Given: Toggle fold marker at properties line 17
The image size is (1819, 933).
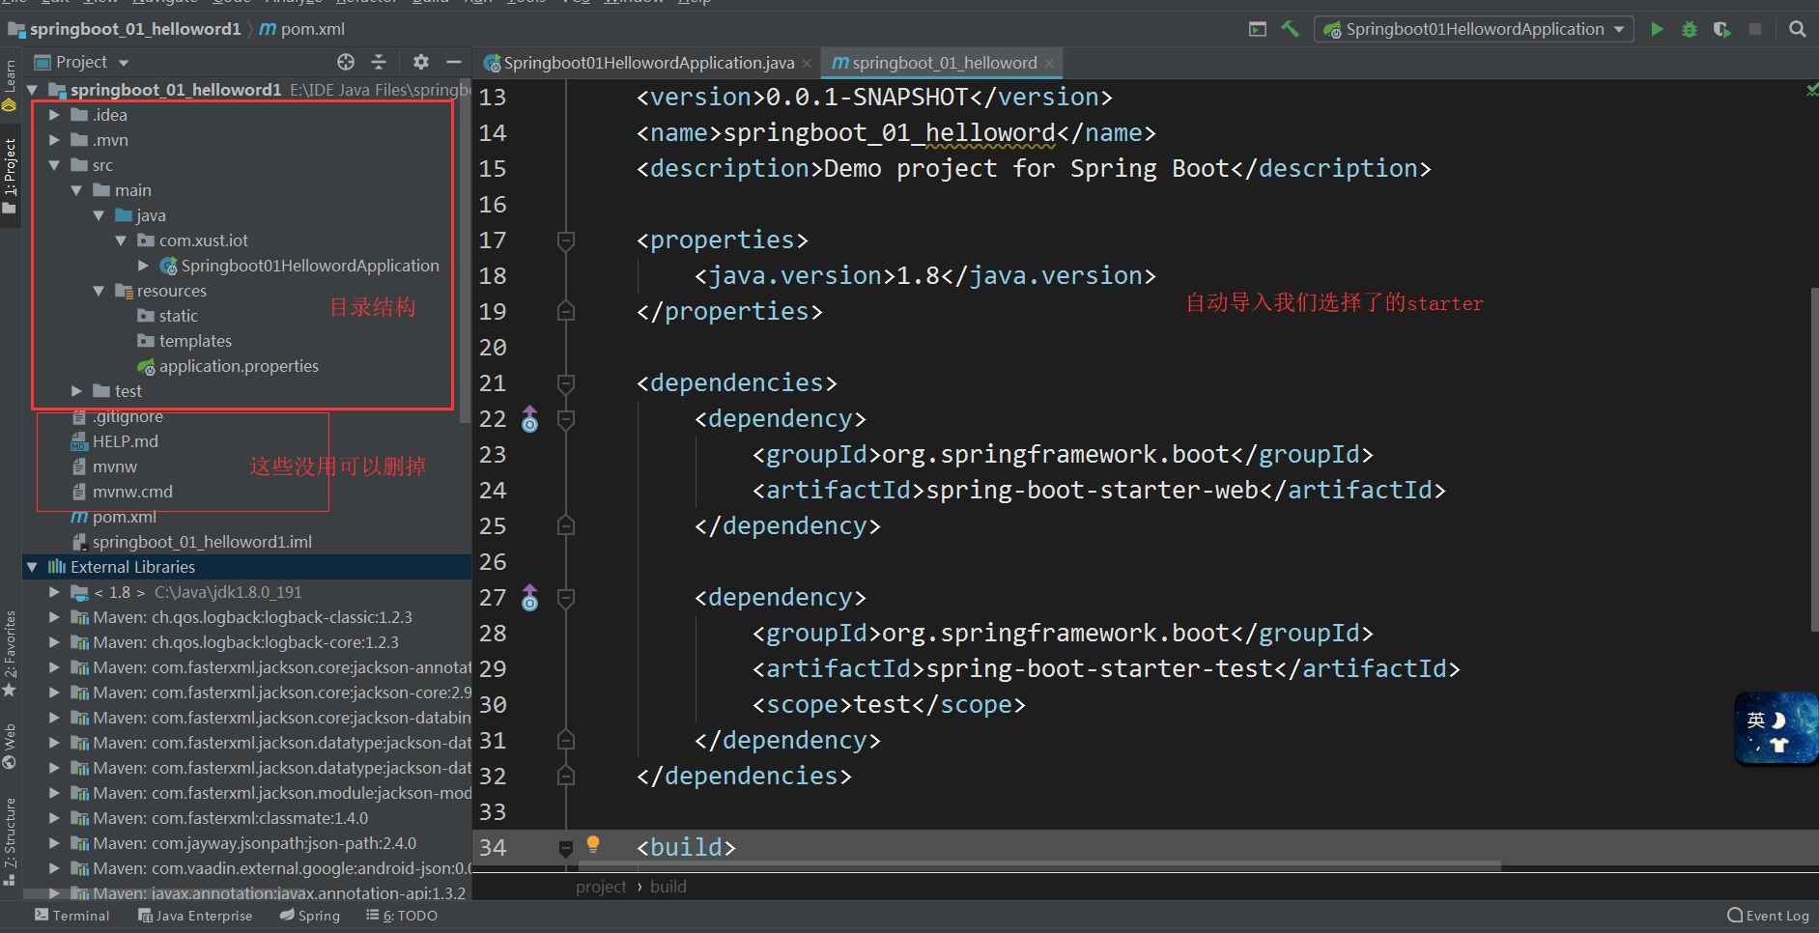Looking at the screenshot, I should (x=566, y=240).
